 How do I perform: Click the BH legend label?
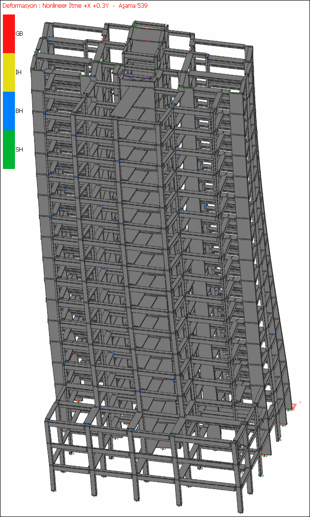[19, 111]
